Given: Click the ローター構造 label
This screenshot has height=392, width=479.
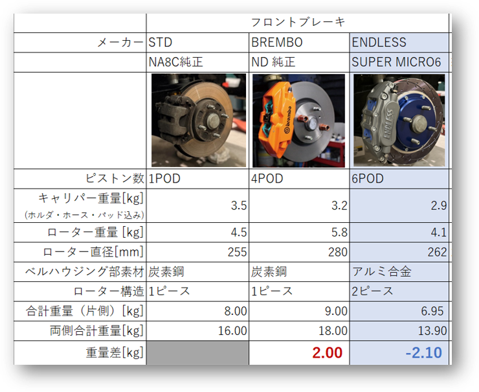Looking at the screenshot, I should 109,292.
